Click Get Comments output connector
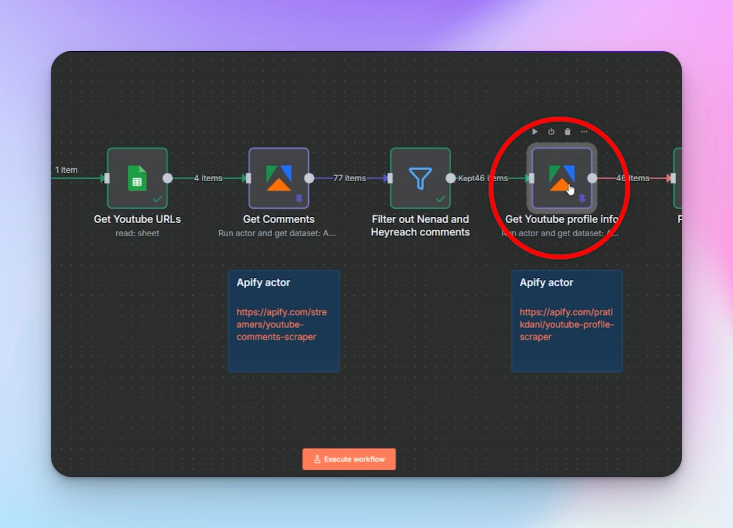 click(x=309, y=178)
